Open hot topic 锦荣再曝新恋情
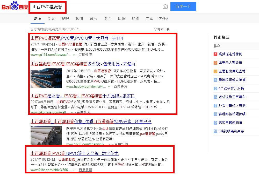 point(230,123)
